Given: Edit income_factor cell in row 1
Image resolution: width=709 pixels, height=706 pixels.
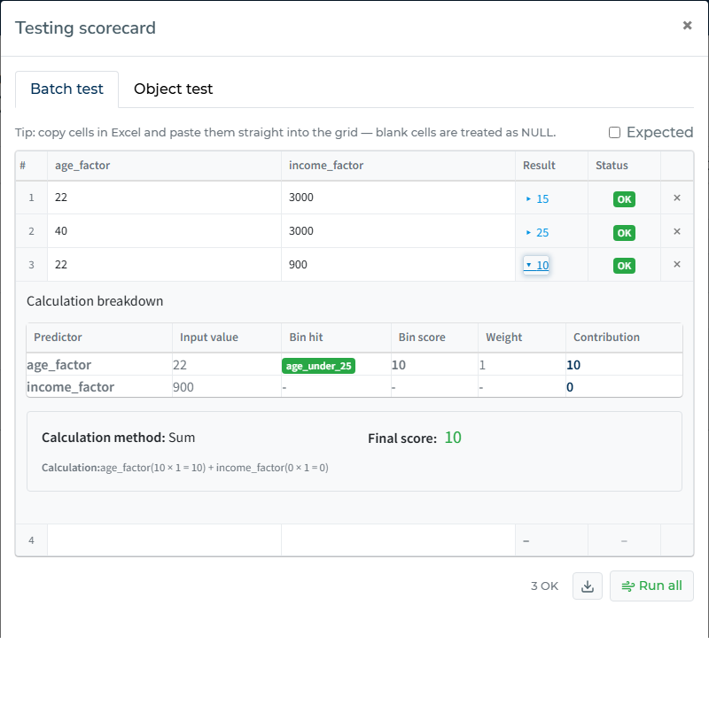Looking at the screenshot, I should pyautogui.click(x=398, y=198).
